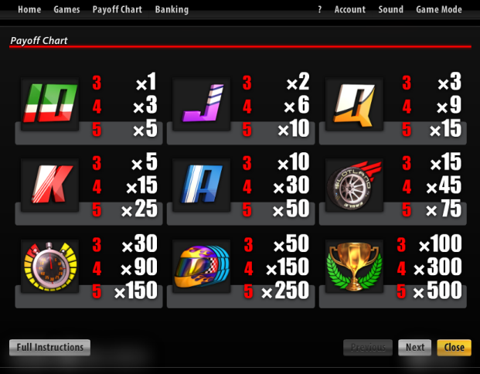Select the purple J symbol icon
Viewport: 480px width, 374px height.
202,104
